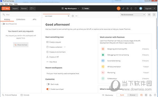Viewport: 158px width, 97px height.
Task: Open the No Environment dropdown
Action: coord(133,15)
